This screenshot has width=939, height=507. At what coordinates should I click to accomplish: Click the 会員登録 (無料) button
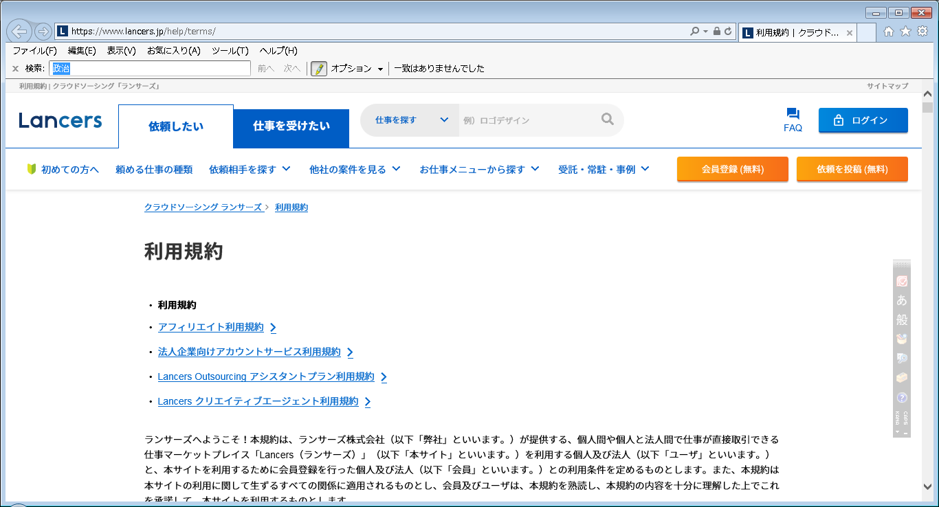(x=732, y=169)
